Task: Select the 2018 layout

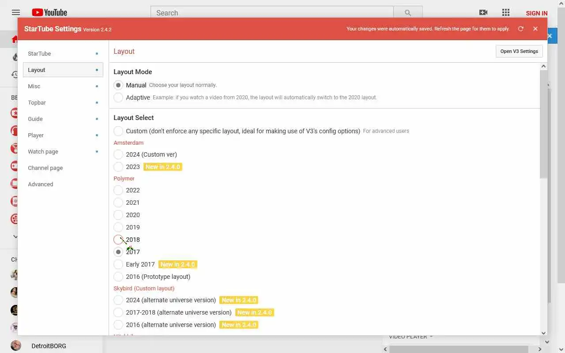Action: pos(118,240)
